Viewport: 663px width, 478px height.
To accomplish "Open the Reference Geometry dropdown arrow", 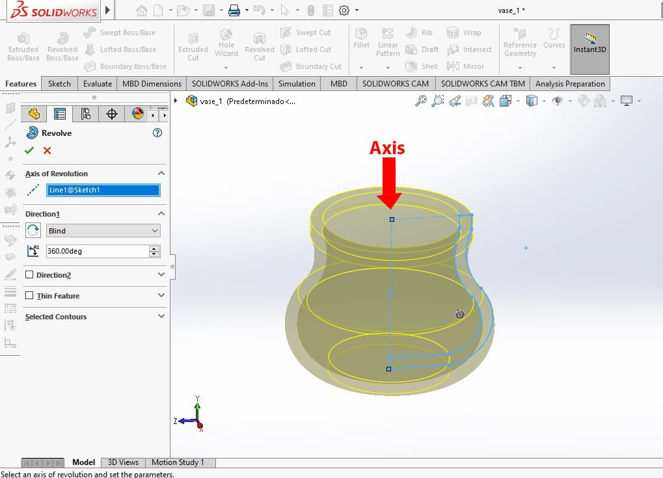I will (520, 68).
